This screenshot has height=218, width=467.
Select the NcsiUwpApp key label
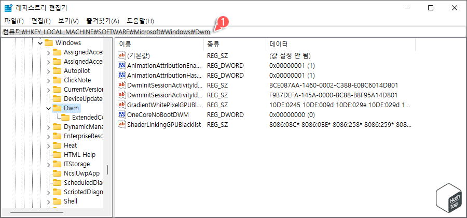(81, 173)
